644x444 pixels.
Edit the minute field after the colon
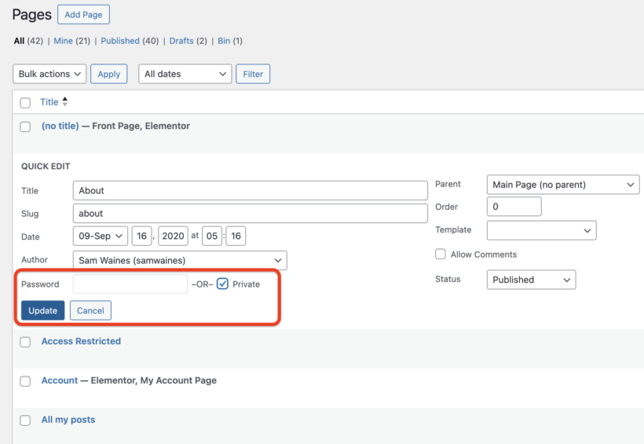(236, 236)
